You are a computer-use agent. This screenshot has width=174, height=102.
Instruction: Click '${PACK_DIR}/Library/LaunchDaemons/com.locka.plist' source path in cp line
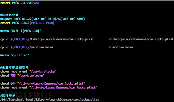[52, 39]
